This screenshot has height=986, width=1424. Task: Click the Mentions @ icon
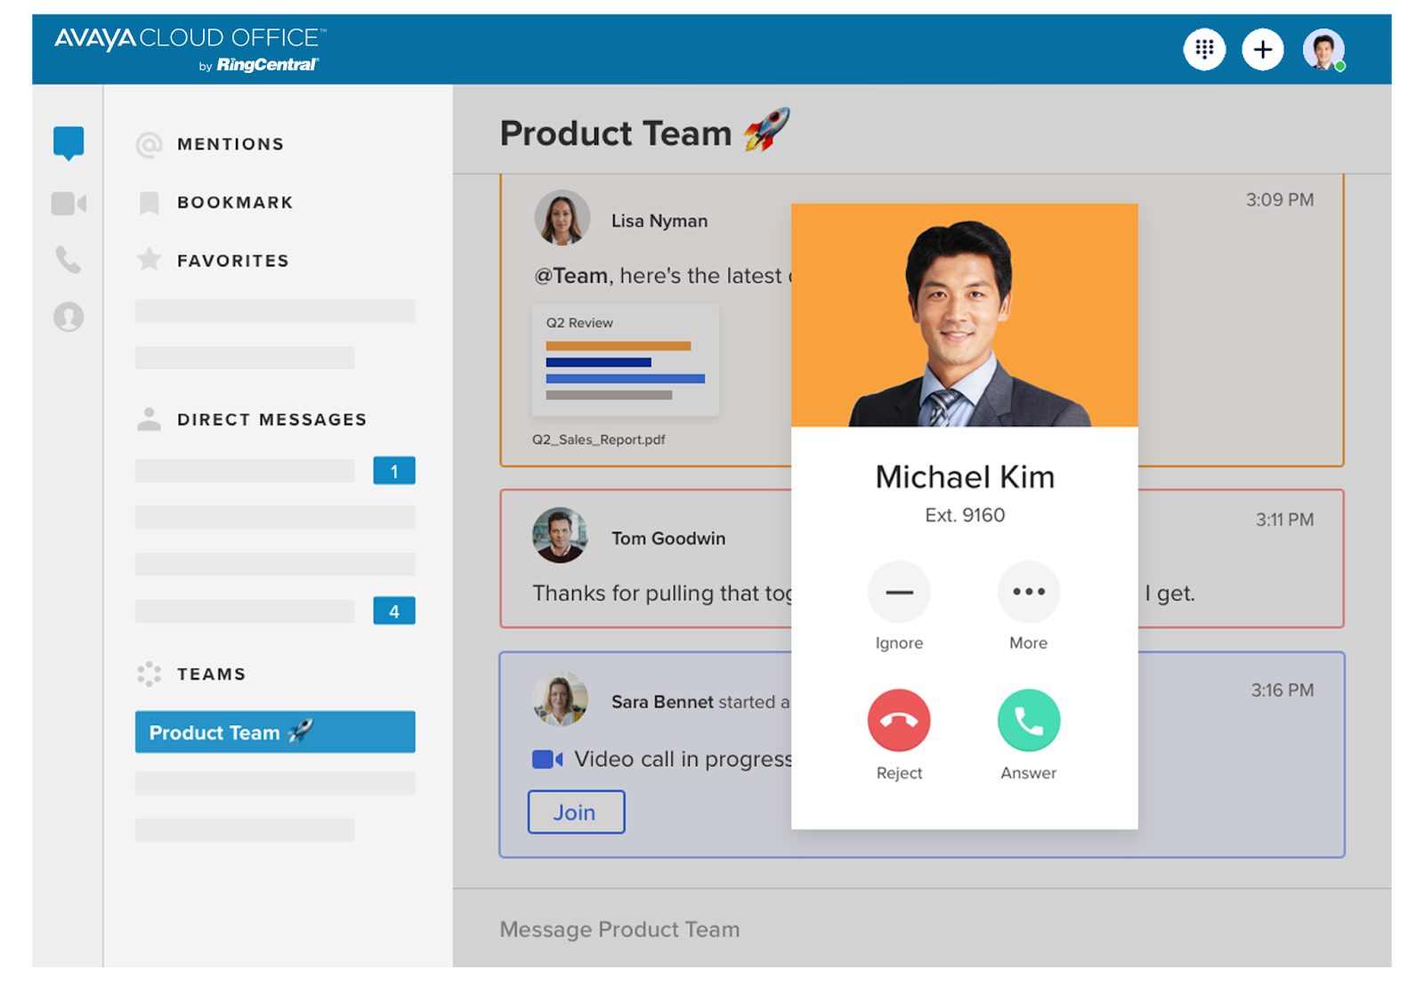(150, 144)
